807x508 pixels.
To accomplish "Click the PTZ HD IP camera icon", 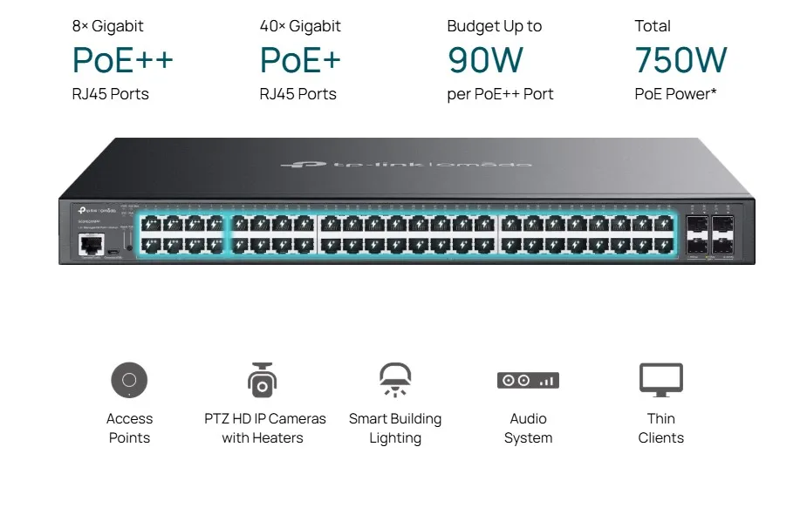I will point(262,379).
